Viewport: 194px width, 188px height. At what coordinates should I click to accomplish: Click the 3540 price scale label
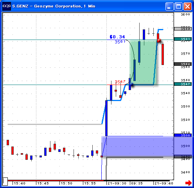coord(185,93)
